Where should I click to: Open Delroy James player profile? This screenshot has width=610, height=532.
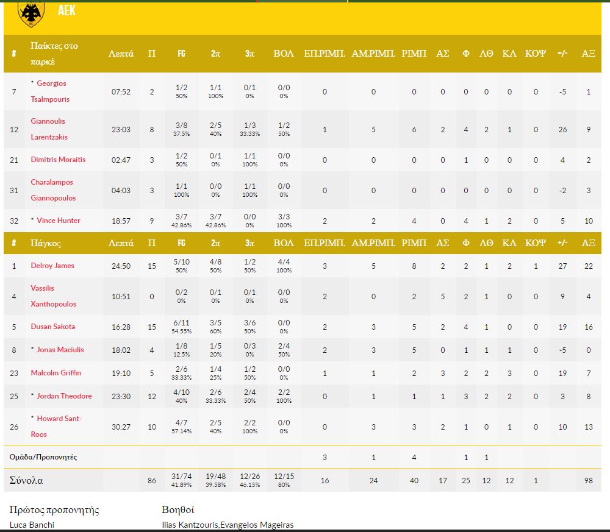pos(52,266)
